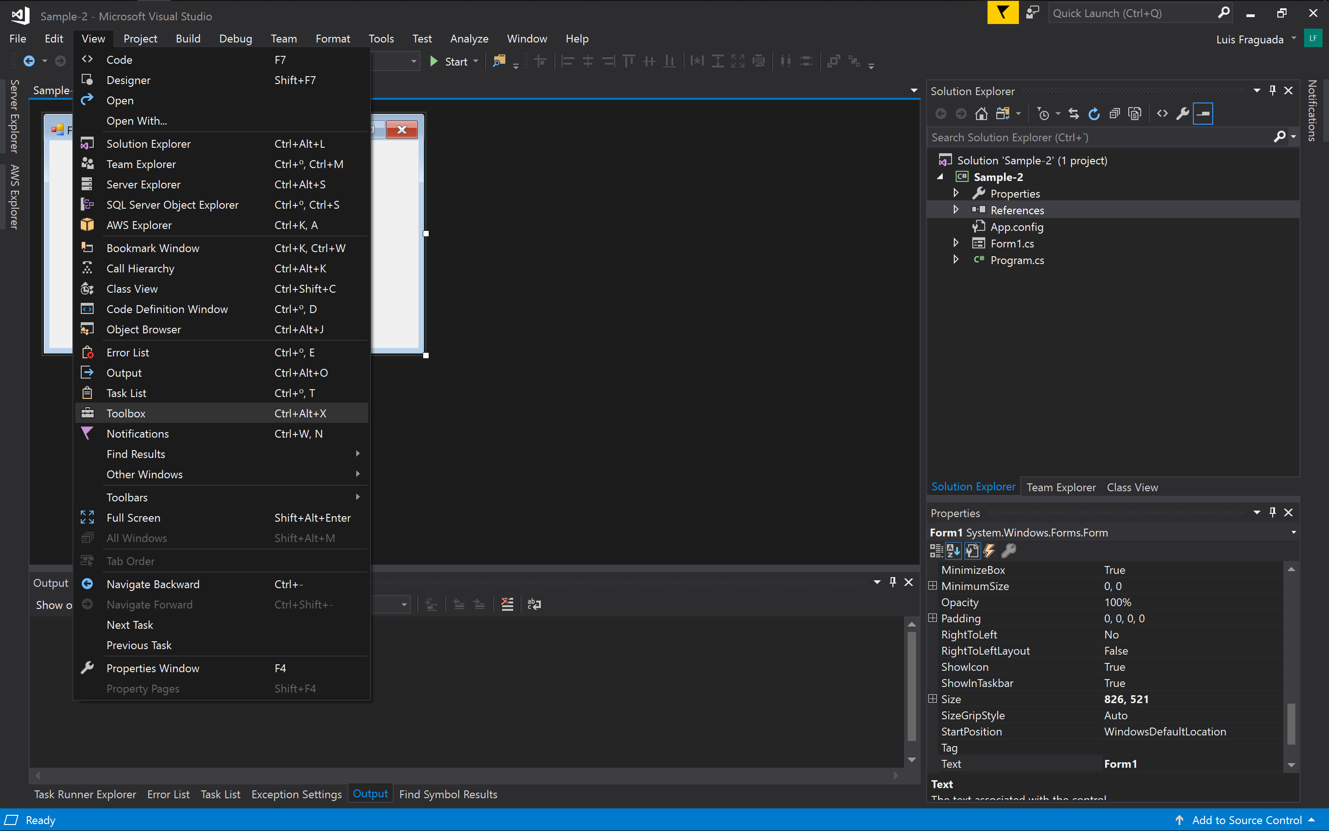
Task: Toggle Alphabetical sort in Properties panel
Action: (x=953, y=551)
